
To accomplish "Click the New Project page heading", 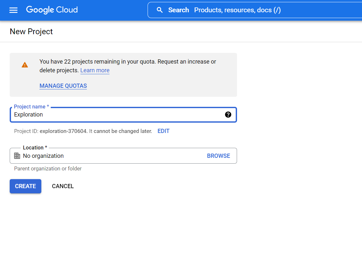I will 31,31.
